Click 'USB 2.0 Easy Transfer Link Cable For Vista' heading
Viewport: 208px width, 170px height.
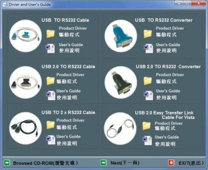pyautogui.click(x=165, y=115)
